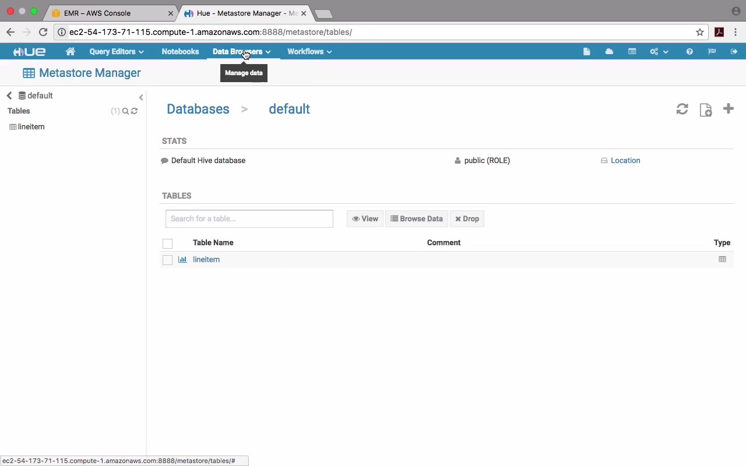
Task: Open the Location link
Action: [625, 161]
